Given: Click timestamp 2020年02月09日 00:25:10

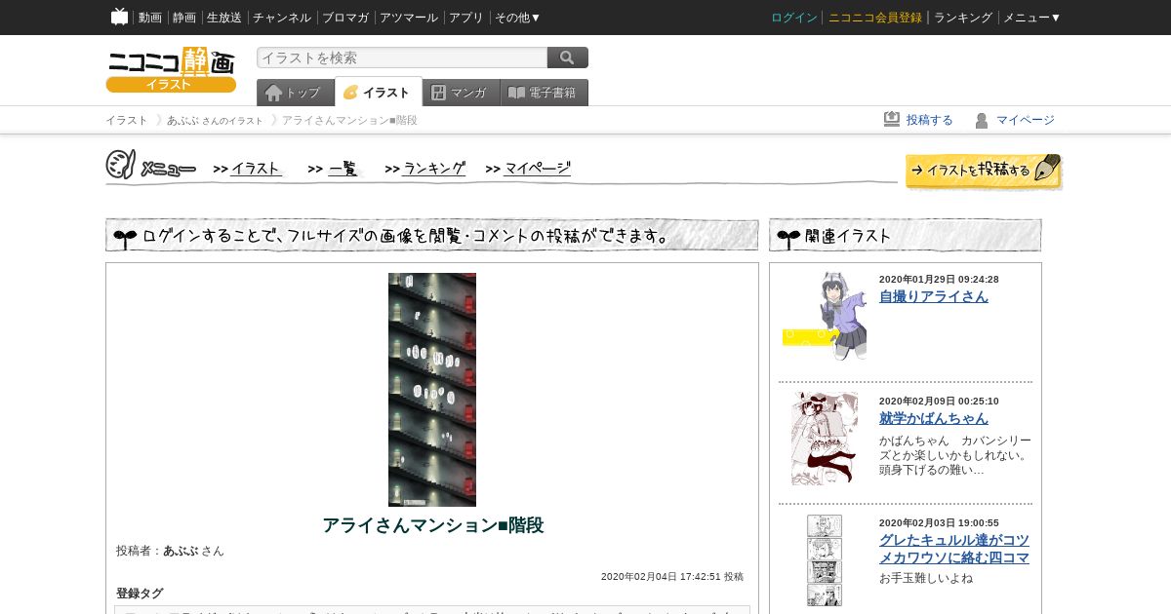Looking at the screenshot, I should 939,401.
